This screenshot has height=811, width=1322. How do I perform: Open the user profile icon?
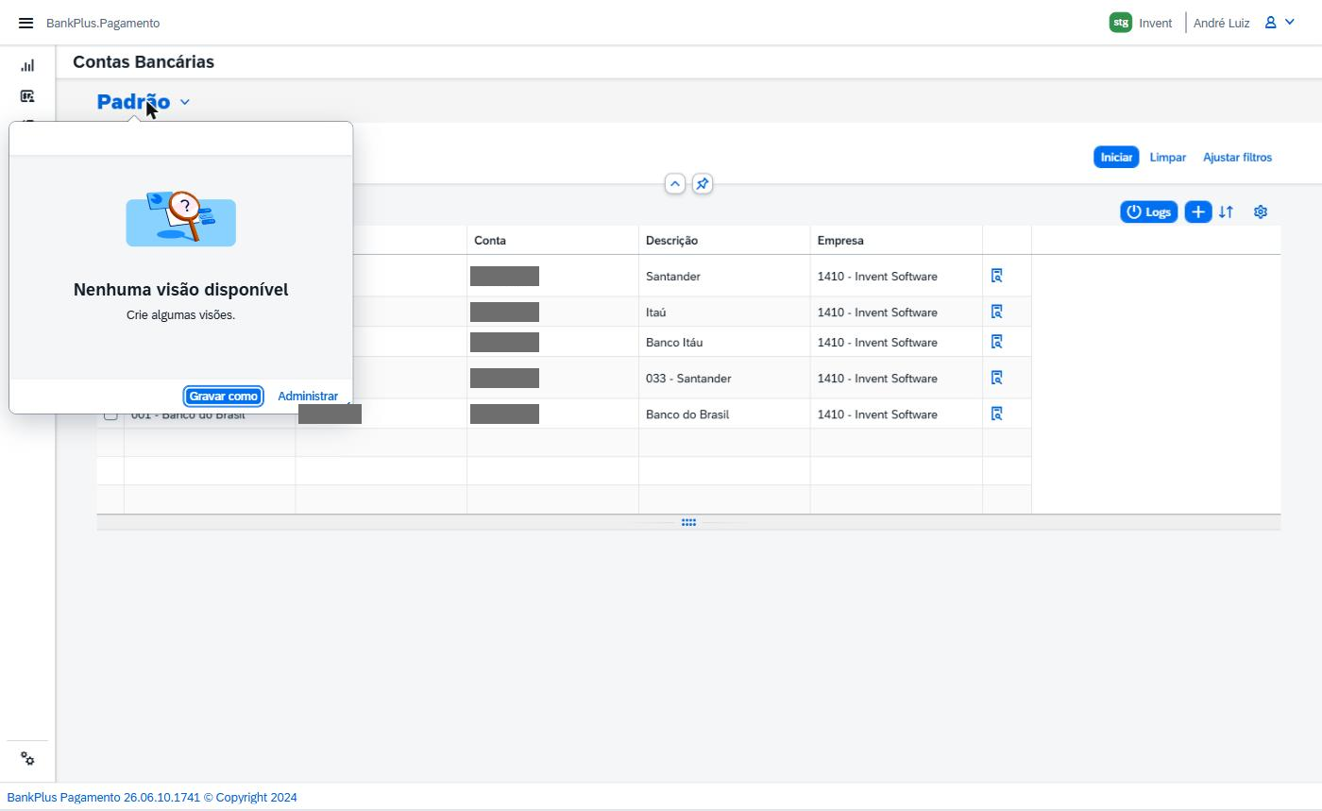(x=1271, y=23)
